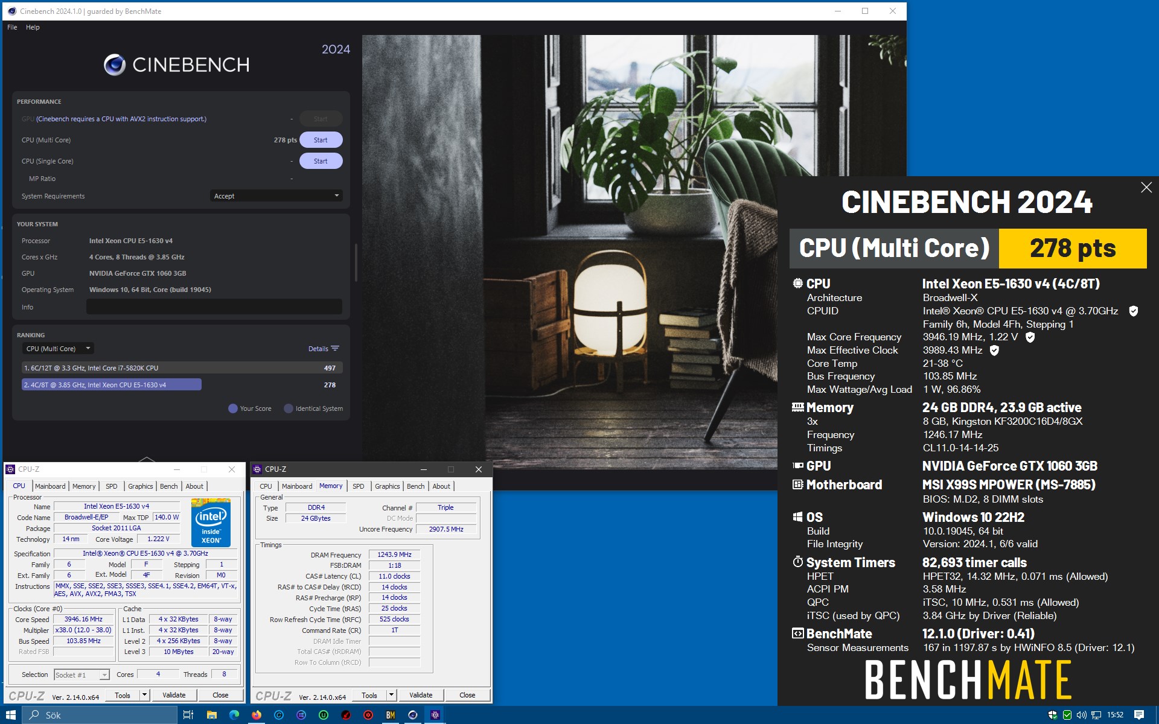The height and width of the screenshot is (724, 1159).
Task: Click Validate in left CPU-Z window
Action: (x=174, y=695)
